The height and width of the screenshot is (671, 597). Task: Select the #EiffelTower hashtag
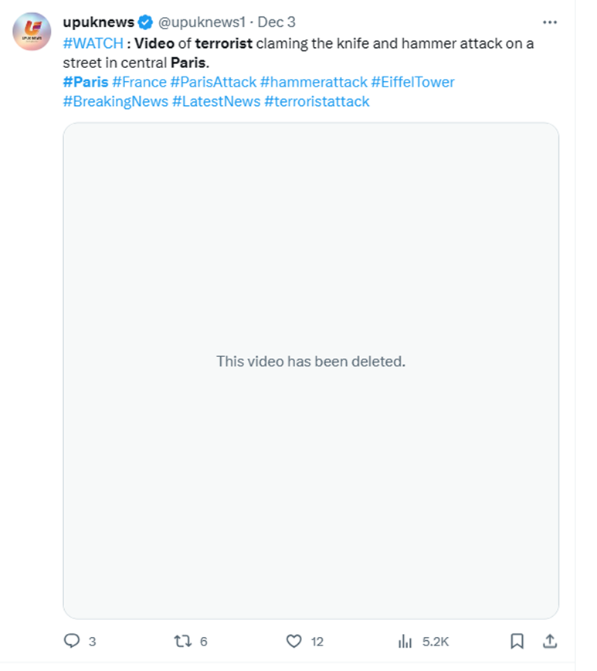413,82
